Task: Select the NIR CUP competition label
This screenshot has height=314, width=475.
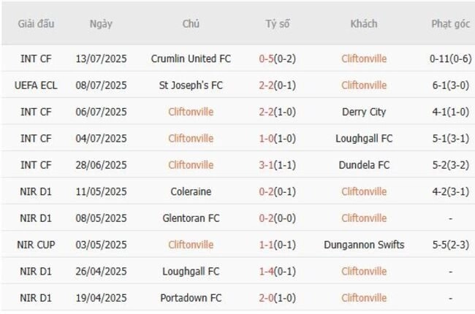Action: click(x=36, y=245)
